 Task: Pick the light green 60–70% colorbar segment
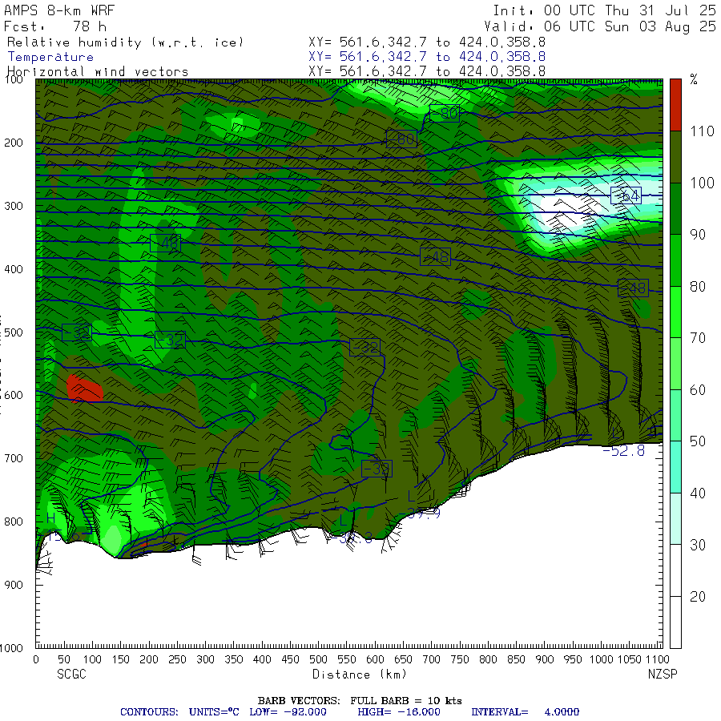[675, 364]
